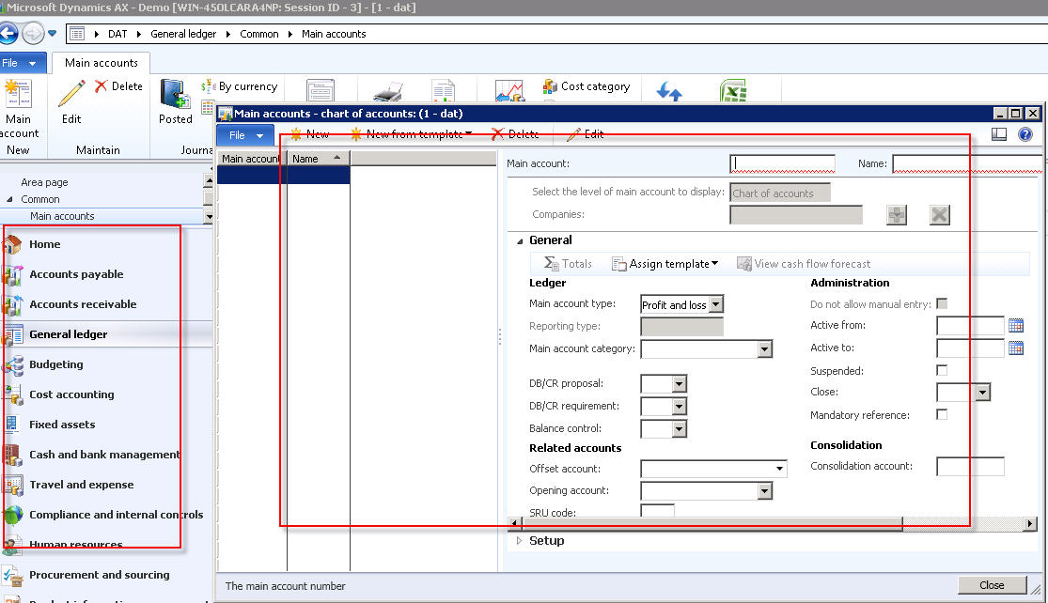Image resolution: width=1048 pixels, height=603 pixels.
Task: Open the Active to calendar picker
Action: point(1015,348)
